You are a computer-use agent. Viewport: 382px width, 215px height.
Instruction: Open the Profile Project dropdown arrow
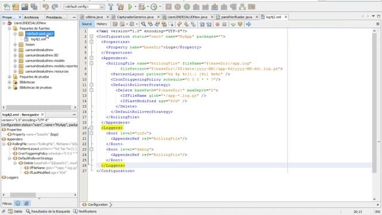point(160,7)
